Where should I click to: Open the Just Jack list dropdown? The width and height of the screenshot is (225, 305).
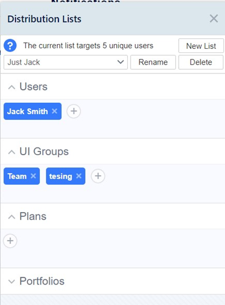tap(66, 62)
